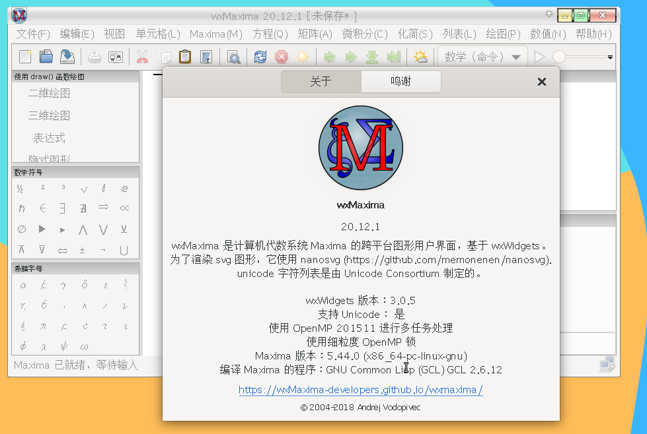Open the 数值(N) menu
The height and width of the screenshot is (434, 647).
pyautogui.click(x=548, y=34)
